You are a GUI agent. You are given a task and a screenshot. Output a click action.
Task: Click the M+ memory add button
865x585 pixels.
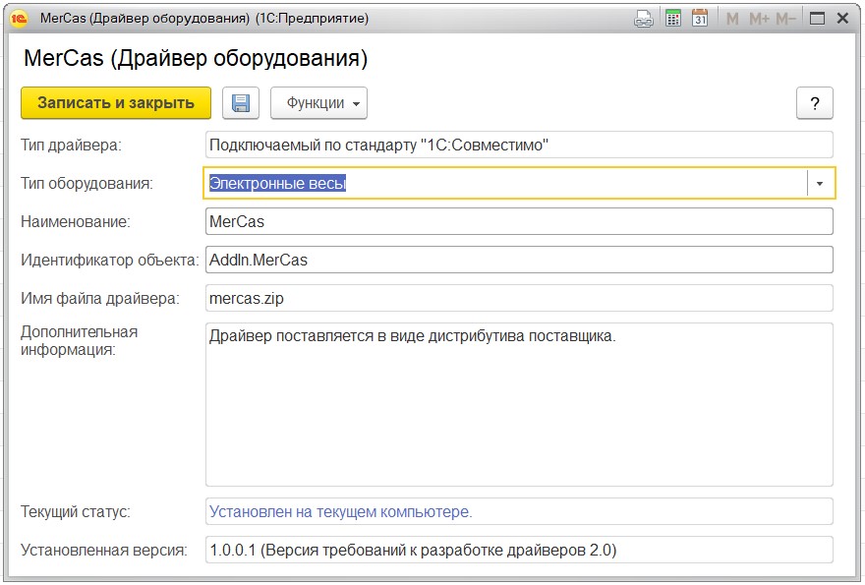tap(759, 18)
